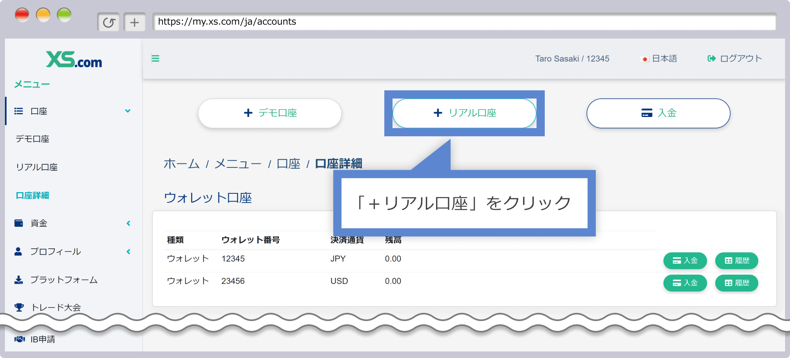
Task: Click the + デモ口座 button
Action: pos(270,113)
